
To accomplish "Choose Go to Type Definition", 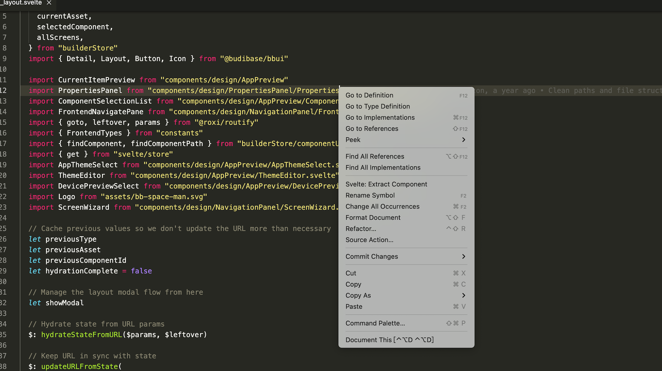I will tap(378, 106).
